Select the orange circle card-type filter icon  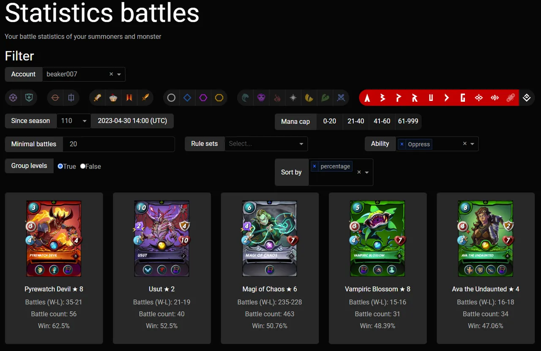(x=55, y=98)
